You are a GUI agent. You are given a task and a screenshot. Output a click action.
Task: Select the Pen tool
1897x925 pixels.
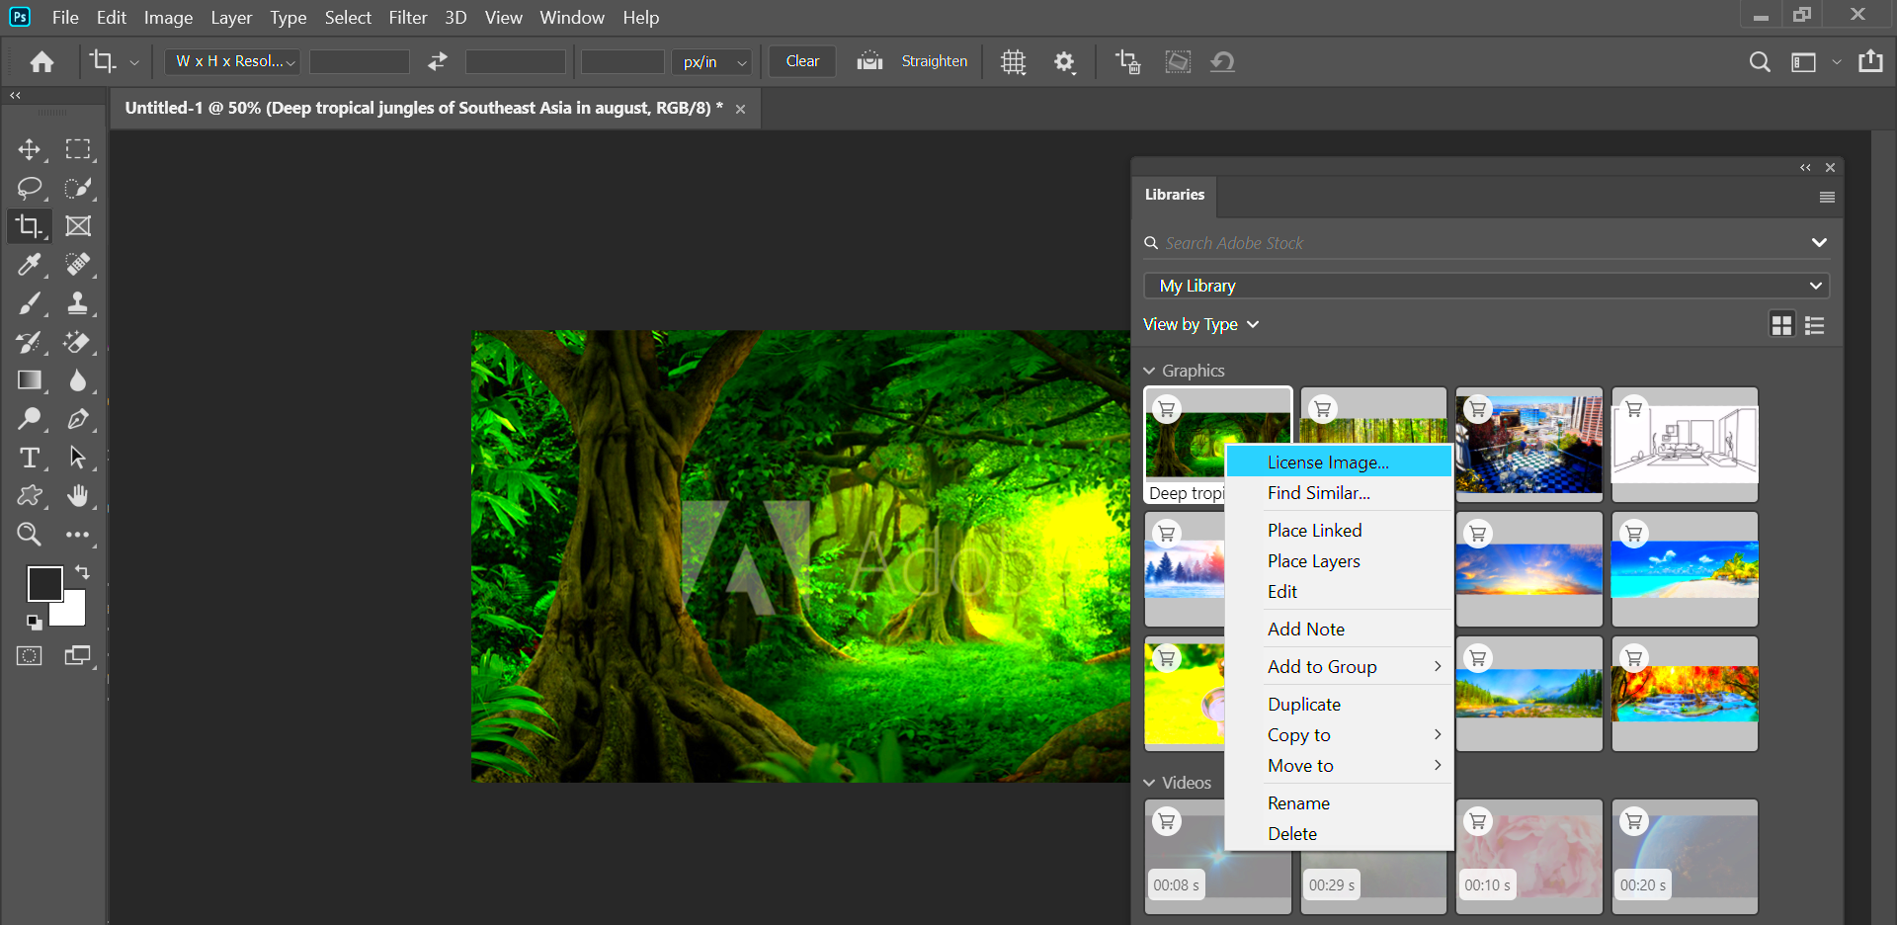[78, 419]
